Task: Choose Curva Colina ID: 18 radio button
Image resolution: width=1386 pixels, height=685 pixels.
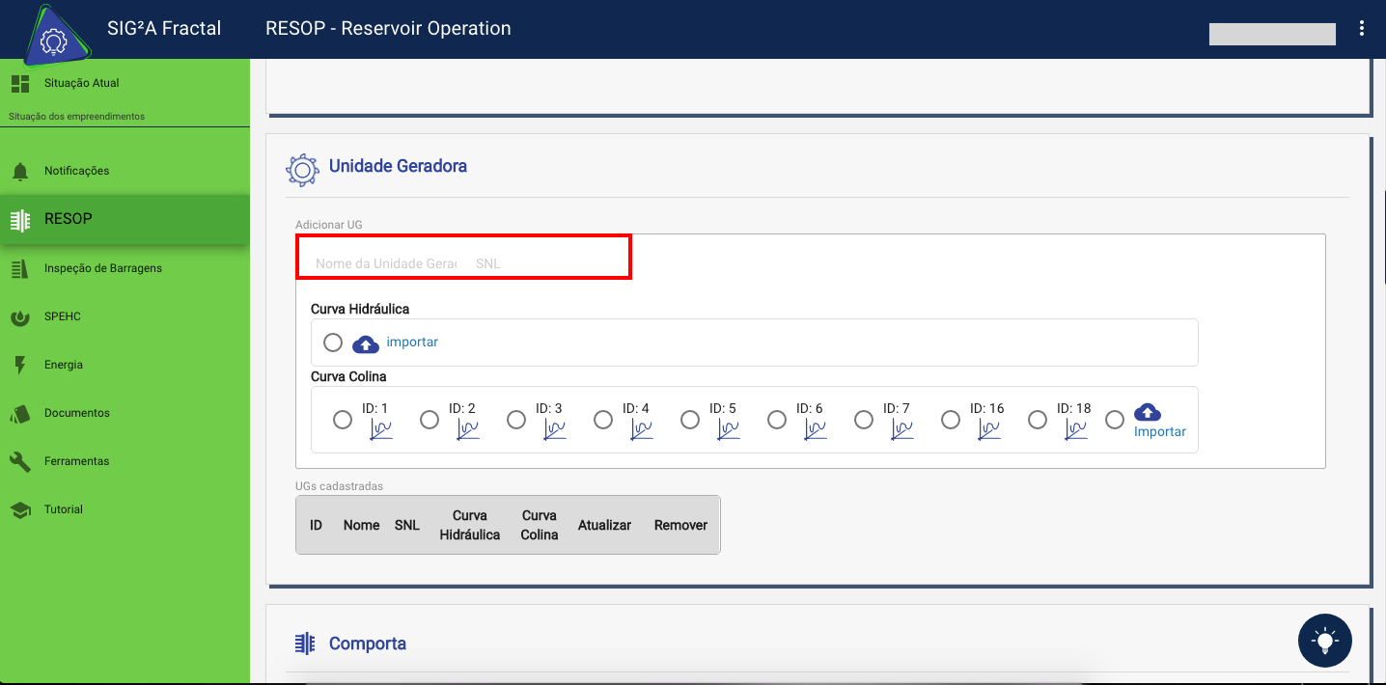Action: [x=1038, y=420]
